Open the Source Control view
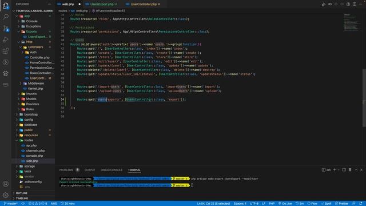Screen dimensions: 366x206 (6, 28)
